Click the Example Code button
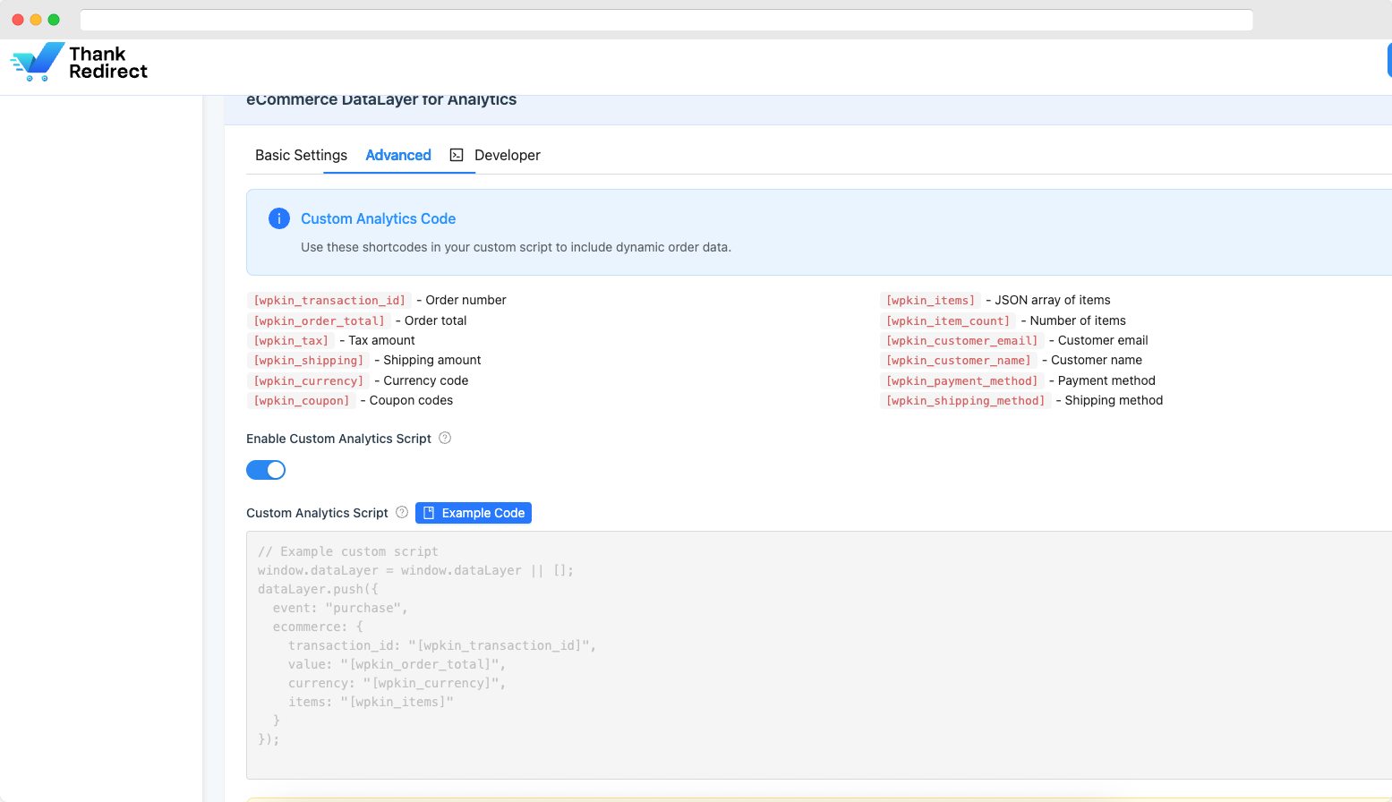Viewport: 1392px width, 802px height. pyautogui.click(x=473, y=512)
